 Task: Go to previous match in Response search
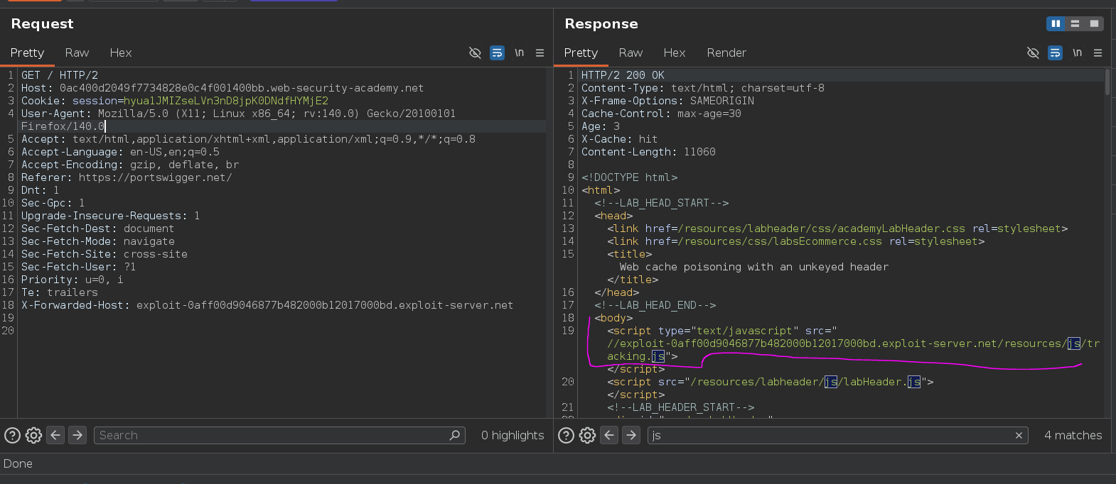(x=609, y=434)
